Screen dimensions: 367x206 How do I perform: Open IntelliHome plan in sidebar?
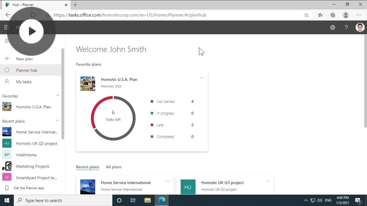point(31,155)
